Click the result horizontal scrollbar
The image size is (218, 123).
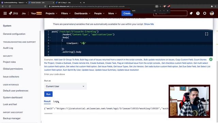[48, 113]
